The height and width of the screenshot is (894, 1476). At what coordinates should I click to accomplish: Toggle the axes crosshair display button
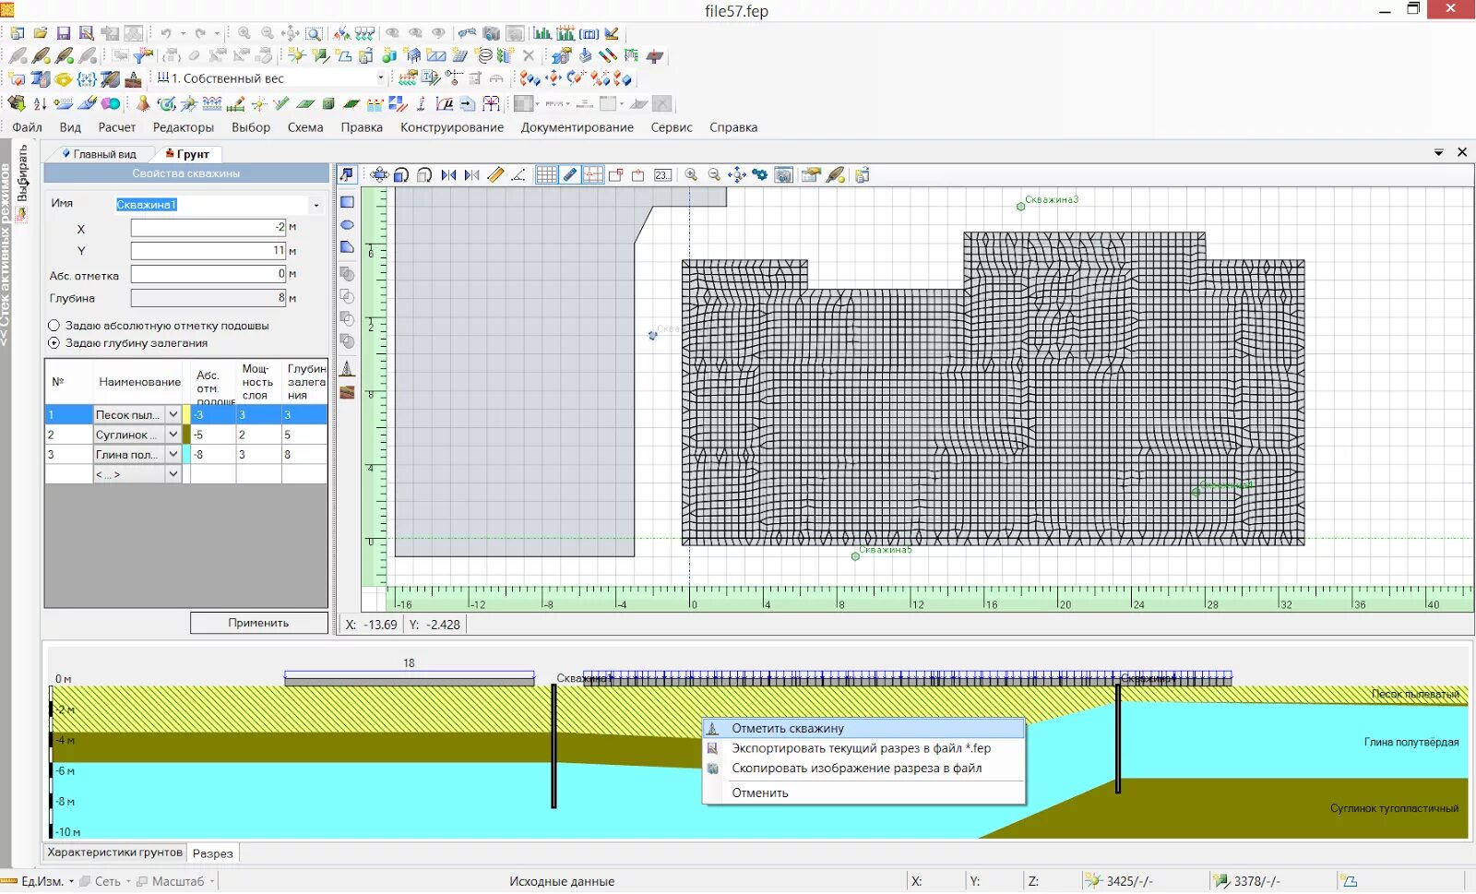(593, 175)
